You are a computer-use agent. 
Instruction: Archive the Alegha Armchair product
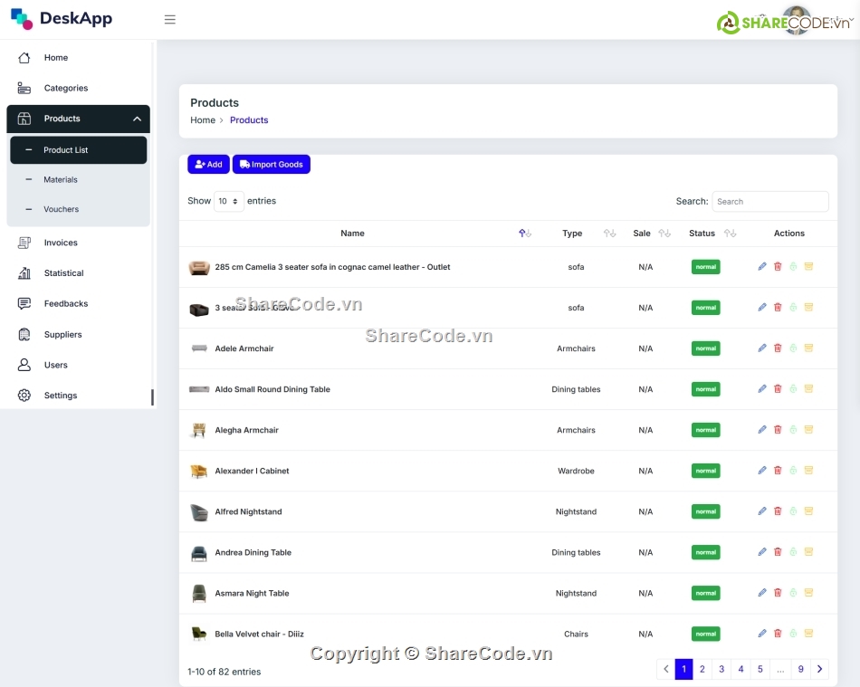click(808, 429)
